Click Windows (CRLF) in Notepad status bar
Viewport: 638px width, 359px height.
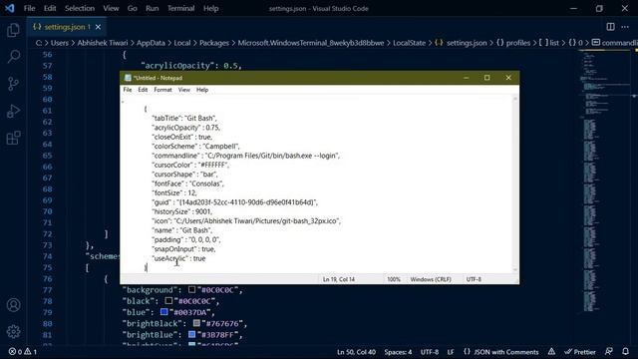tap(431, 279)
